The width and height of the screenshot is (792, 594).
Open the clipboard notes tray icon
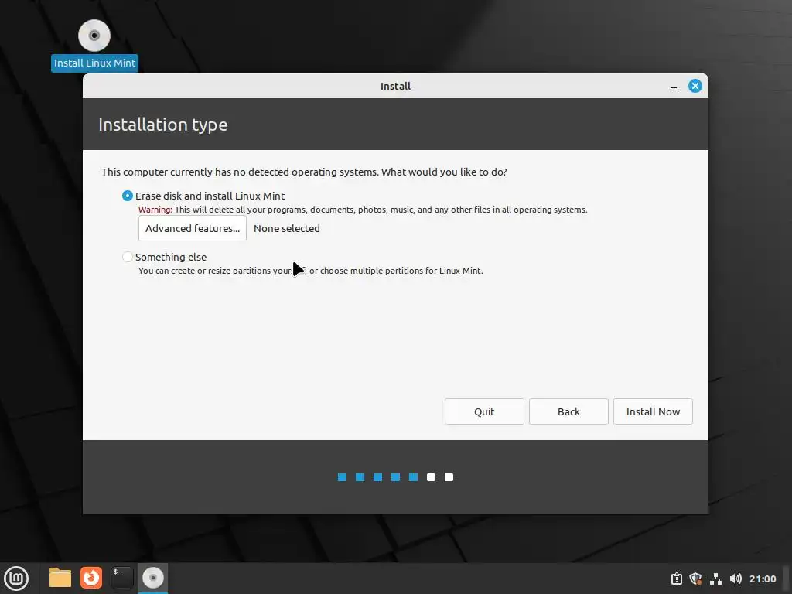click(x=676, y=579)
